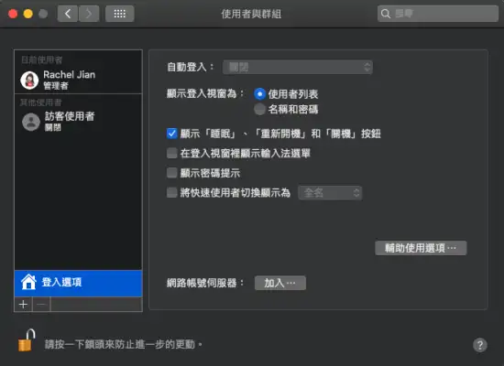Click the 訪客使用者 silhouette avatar

tap(31, 122)
